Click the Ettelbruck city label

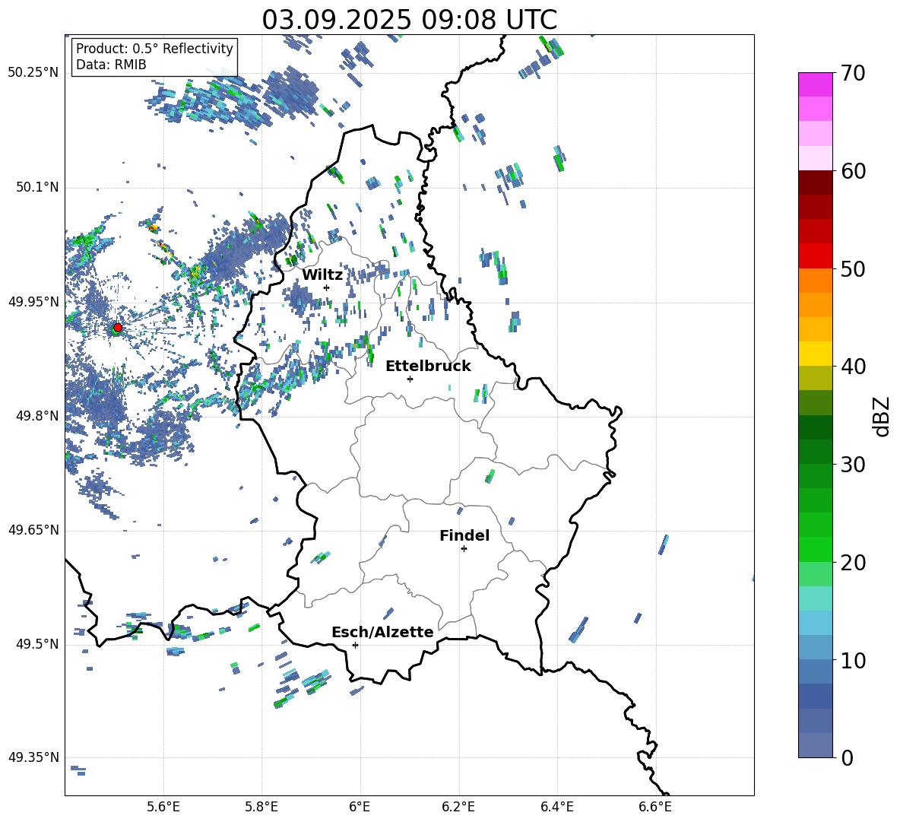(428, 367)
